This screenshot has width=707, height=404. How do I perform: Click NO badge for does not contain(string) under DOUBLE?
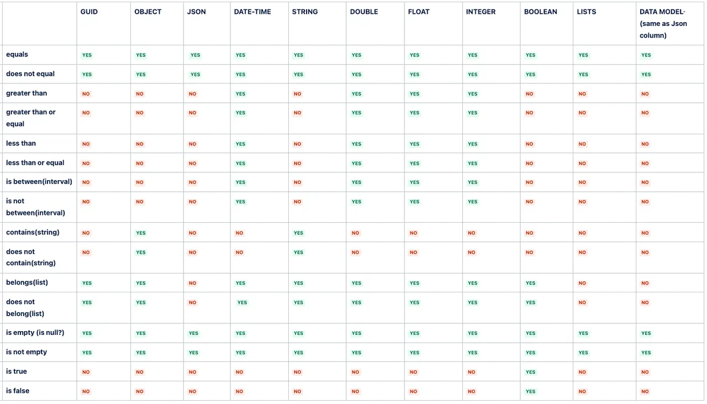[355, 253]
